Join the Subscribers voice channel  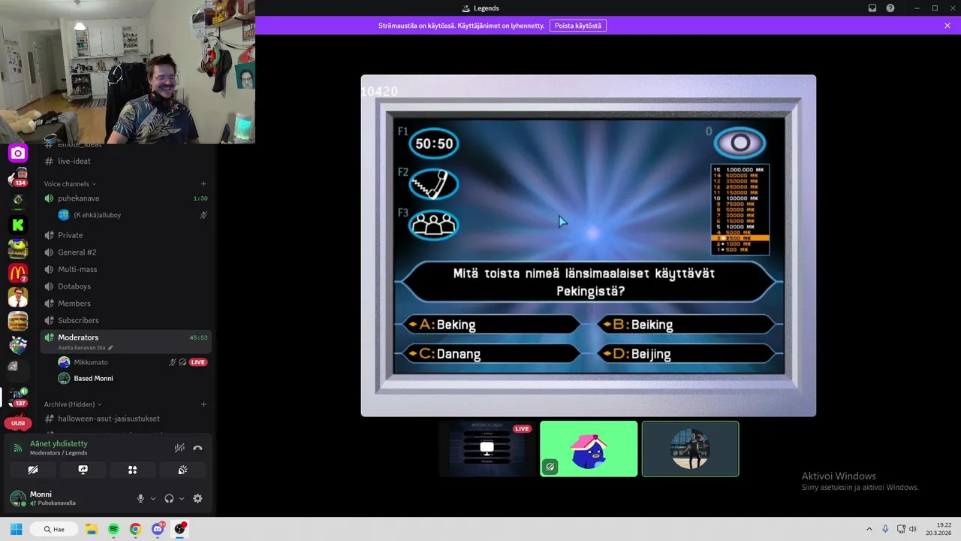(x=125, y=320)
